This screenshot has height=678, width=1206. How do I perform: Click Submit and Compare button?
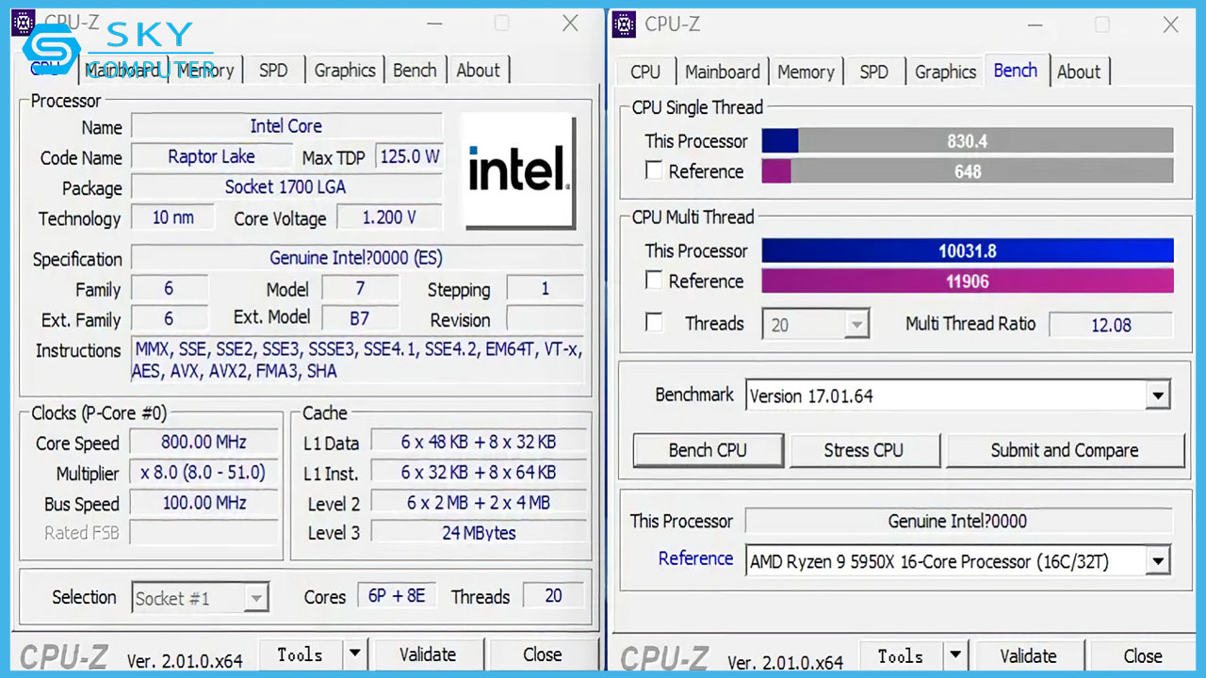coord(1065,450)
